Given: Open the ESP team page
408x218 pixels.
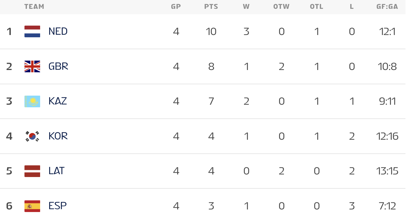Looking at the screenshot, I should (57, 206).
